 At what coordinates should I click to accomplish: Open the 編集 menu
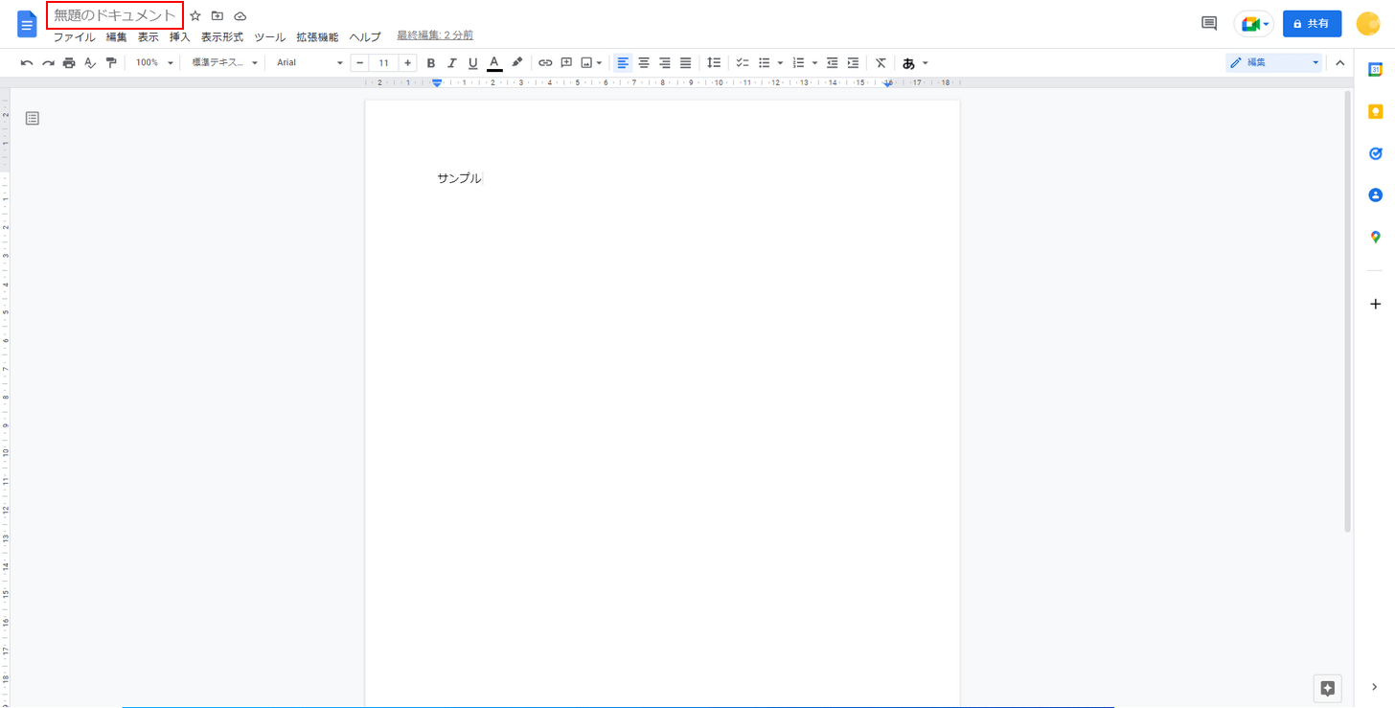tap(116, 37)
